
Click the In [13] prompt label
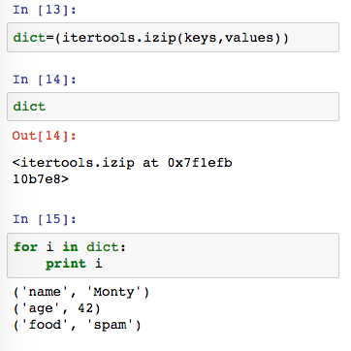[x=45, y=10]
